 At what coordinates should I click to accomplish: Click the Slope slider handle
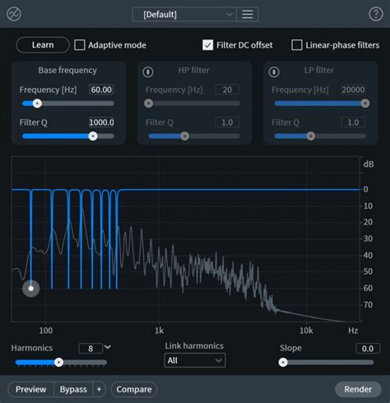pos(283,363)
